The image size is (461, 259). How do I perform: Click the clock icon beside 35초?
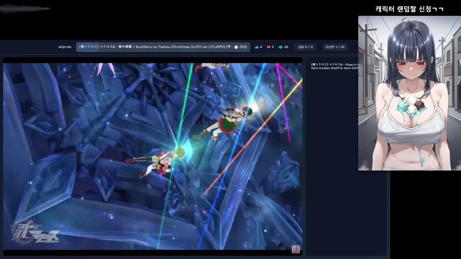tap(236, 47)
